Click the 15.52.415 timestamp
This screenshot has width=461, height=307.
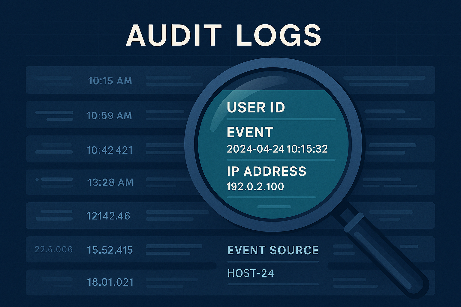click(x=110, y=250)
